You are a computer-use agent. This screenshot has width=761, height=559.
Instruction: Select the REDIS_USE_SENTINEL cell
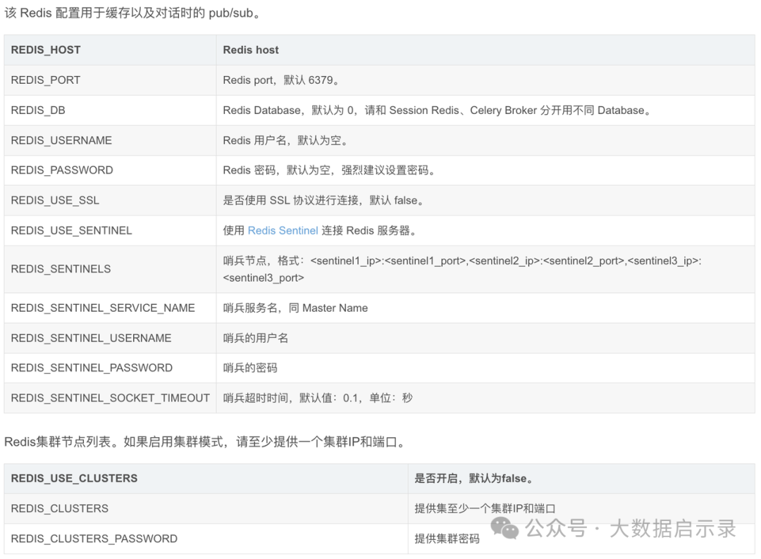pos(110,230)
